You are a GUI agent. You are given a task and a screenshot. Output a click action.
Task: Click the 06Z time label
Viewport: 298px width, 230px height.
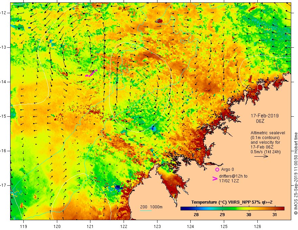[260, 121]
